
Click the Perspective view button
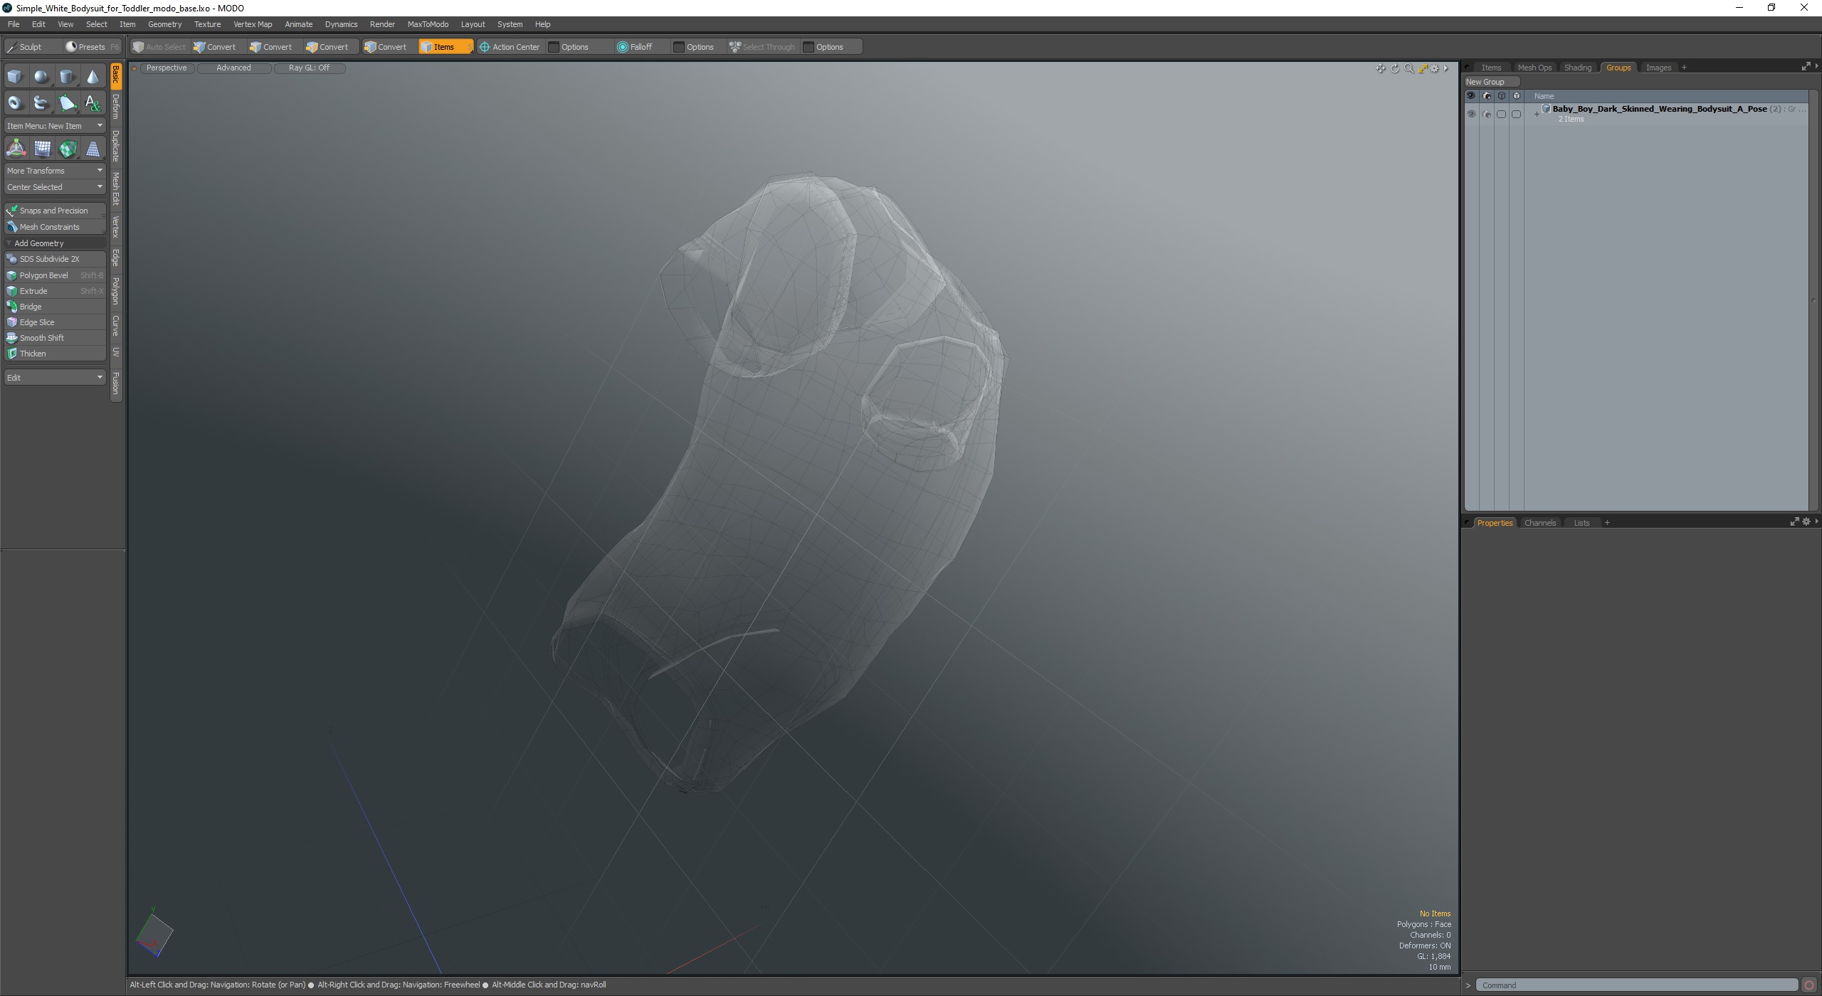(167, 68)
